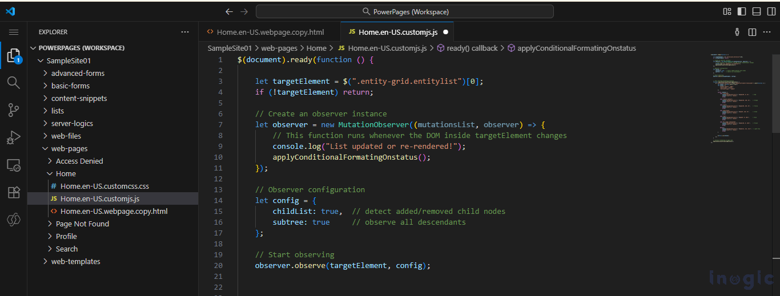Open the Explorer view in activity bar

pyautogui.click(x=14, y=55)
